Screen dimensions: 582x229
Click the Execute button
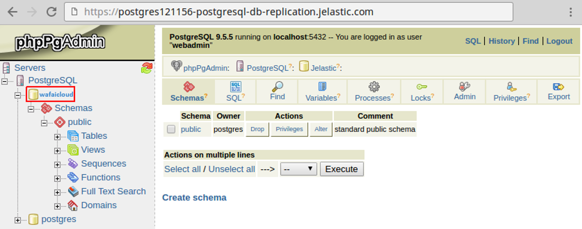pos(342,169)
